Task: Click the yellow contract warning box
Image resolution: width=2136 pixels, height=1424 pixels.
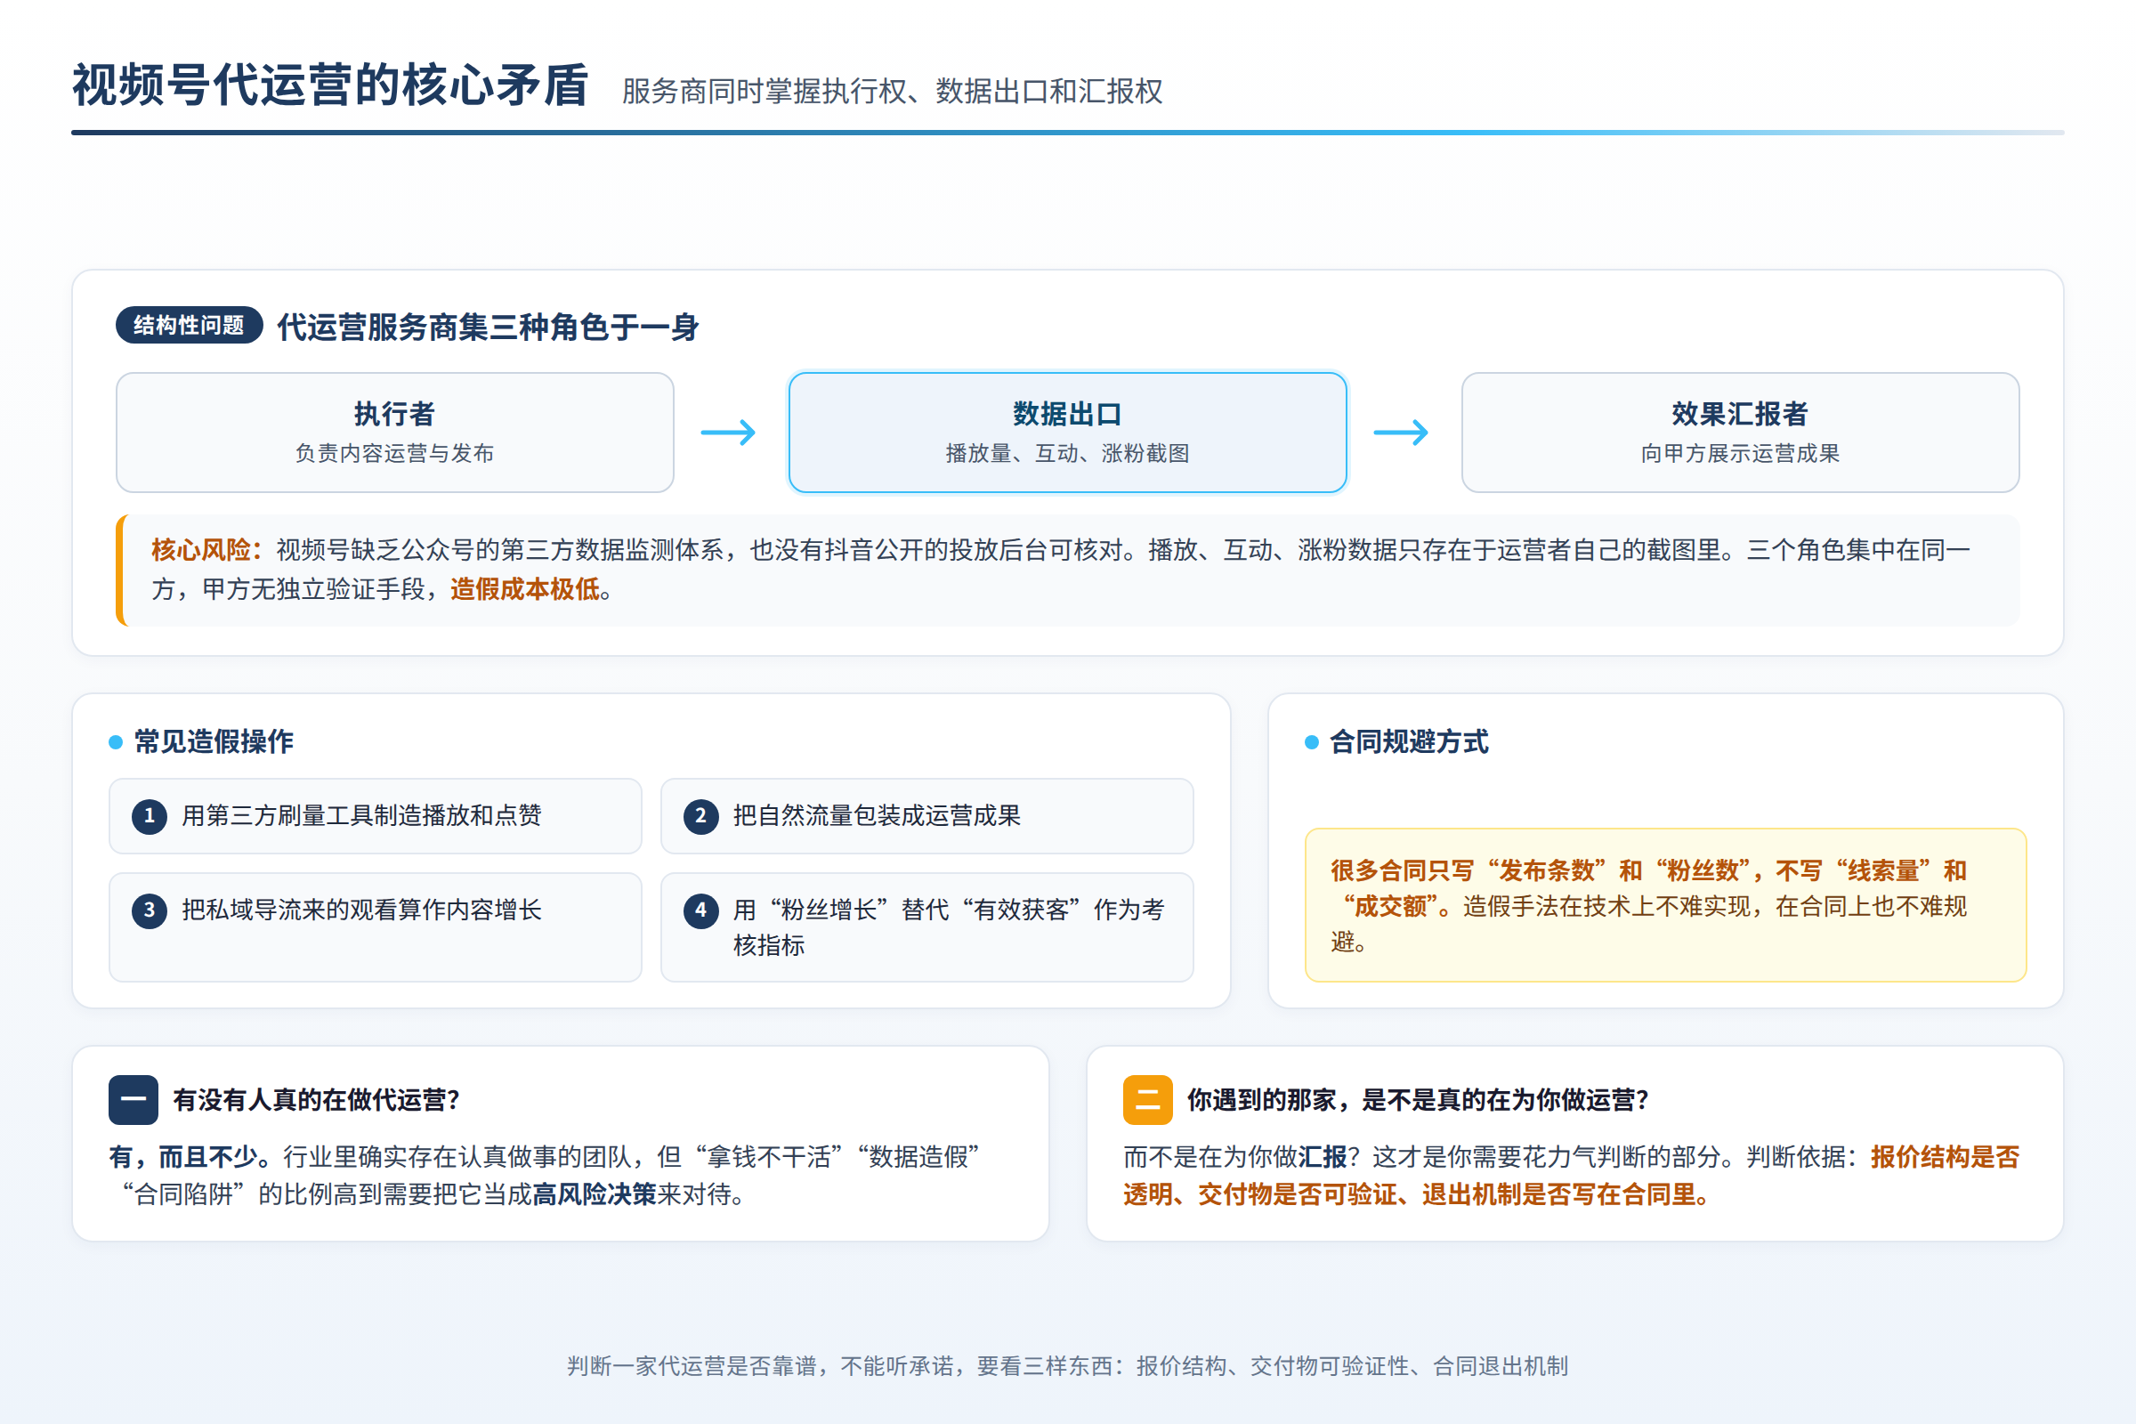Action: pos(1665,904)
